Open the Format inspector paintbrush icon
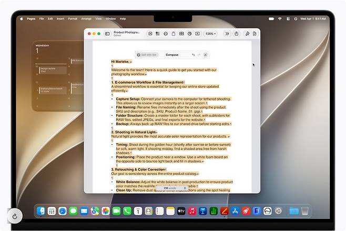Viewport: 346px width, 231px height. (247, 34)
